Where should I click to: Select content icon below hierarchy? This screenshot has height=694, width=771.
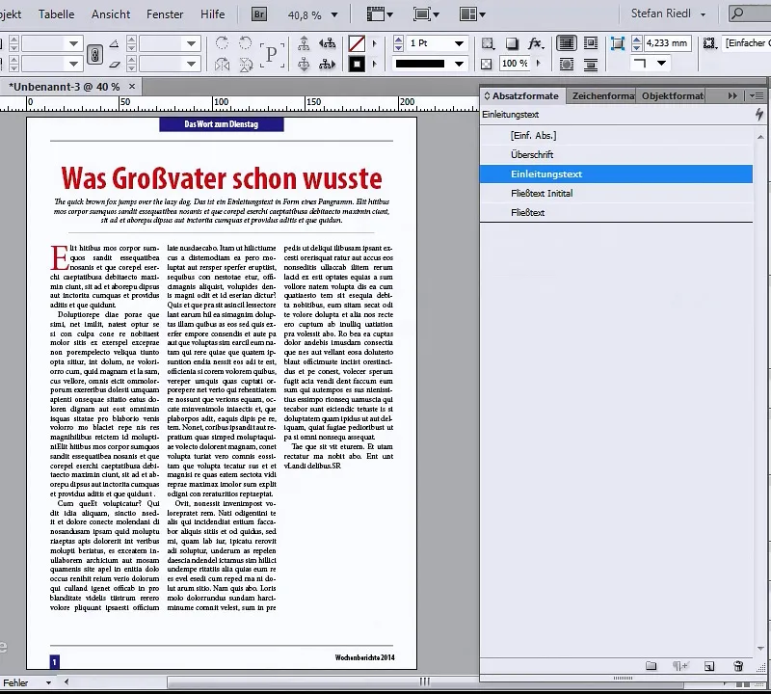click(x=304, y=64)
